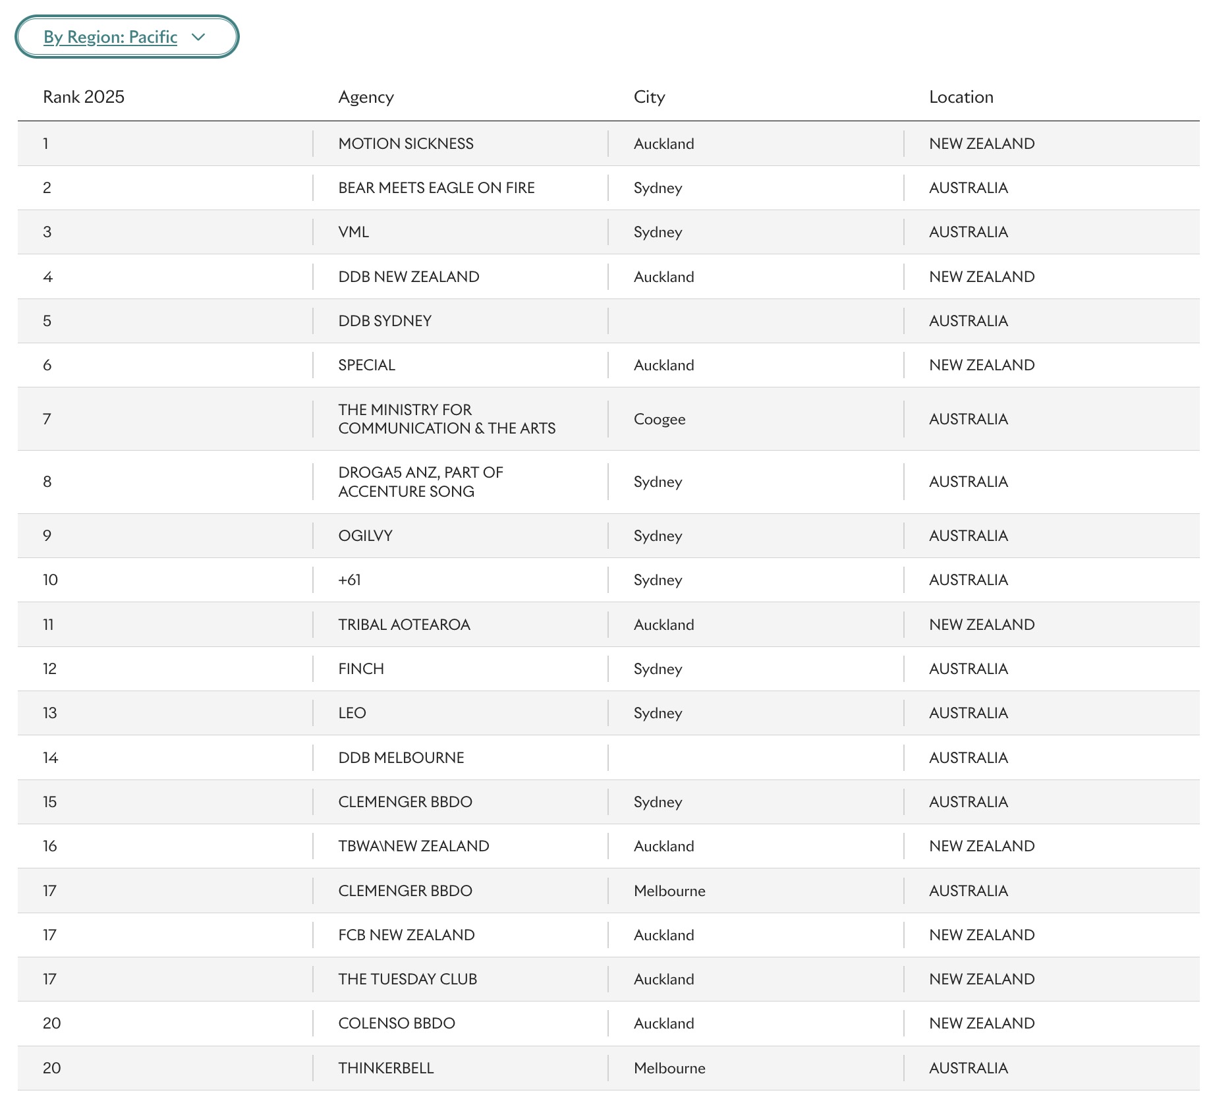Select TBWA\NEW ZEALAND agency
This screenshot has height=1103, width=1211.
coord(414,846)
